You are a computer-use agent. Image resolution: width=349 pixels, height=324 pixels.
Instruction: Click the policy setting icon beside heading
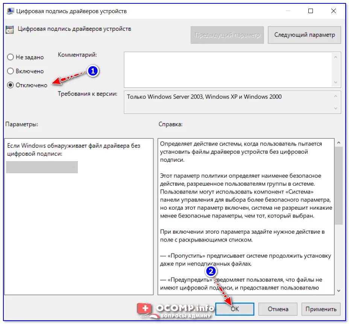point(9,30)
